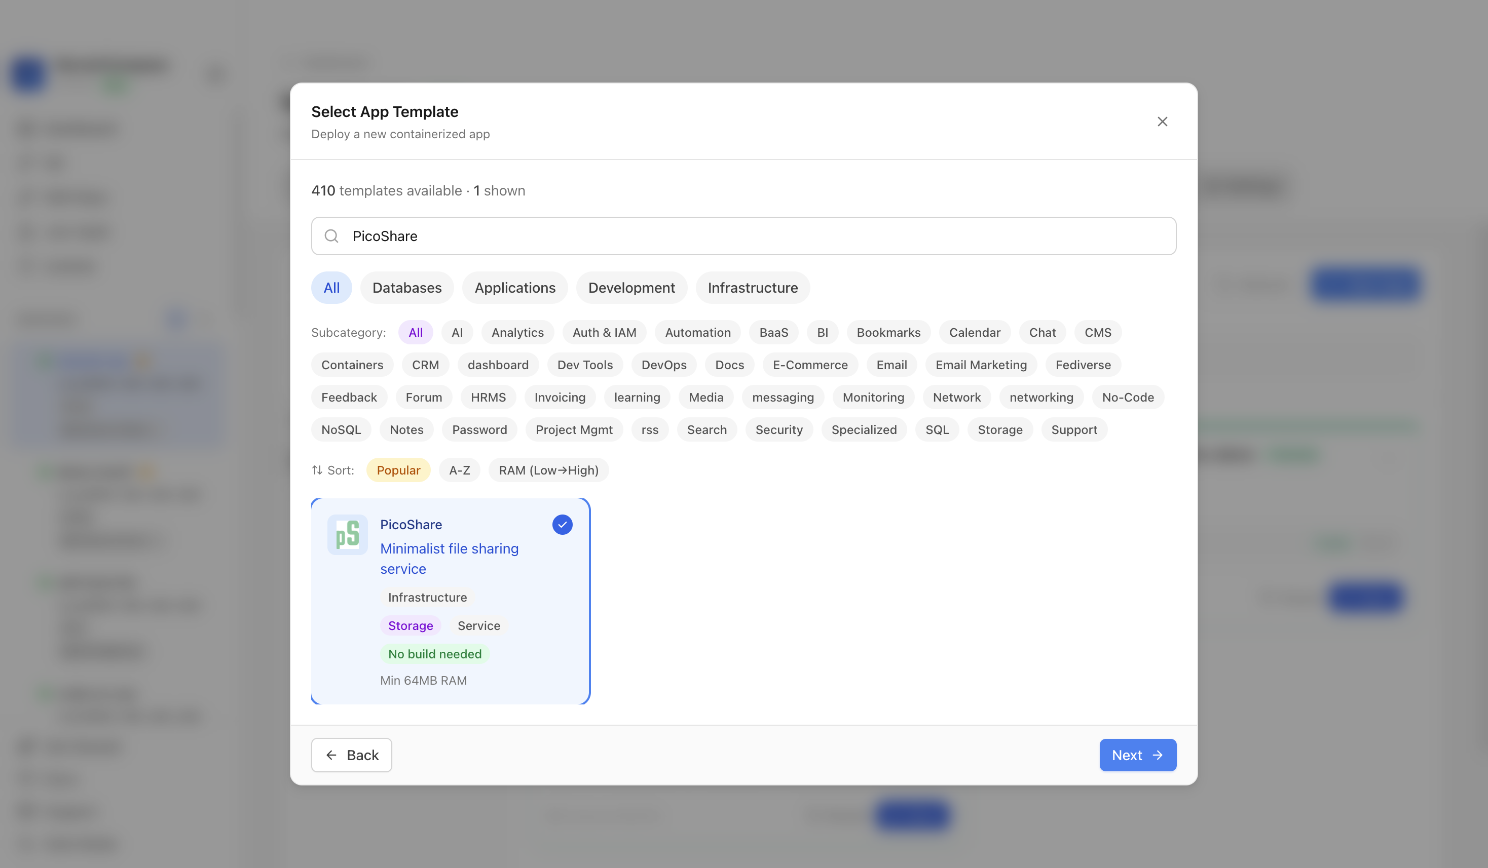Filter by Auth & IAM subcategory

click(604, 332)
